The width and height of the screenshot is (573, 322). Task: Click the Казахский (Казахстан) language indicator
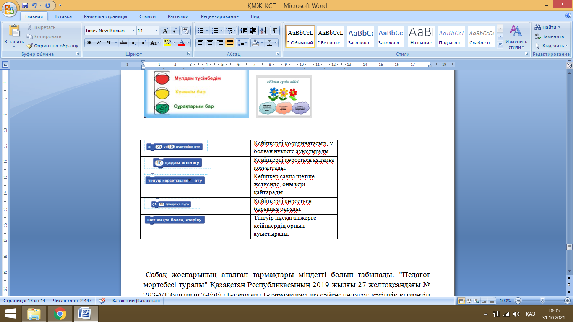tap(136, 301)
